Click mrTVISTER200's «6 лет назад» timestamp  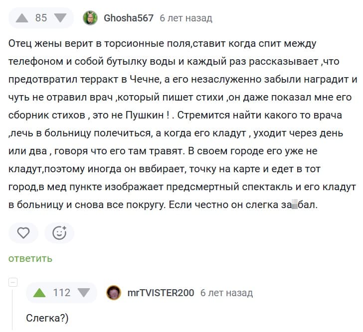226,293
